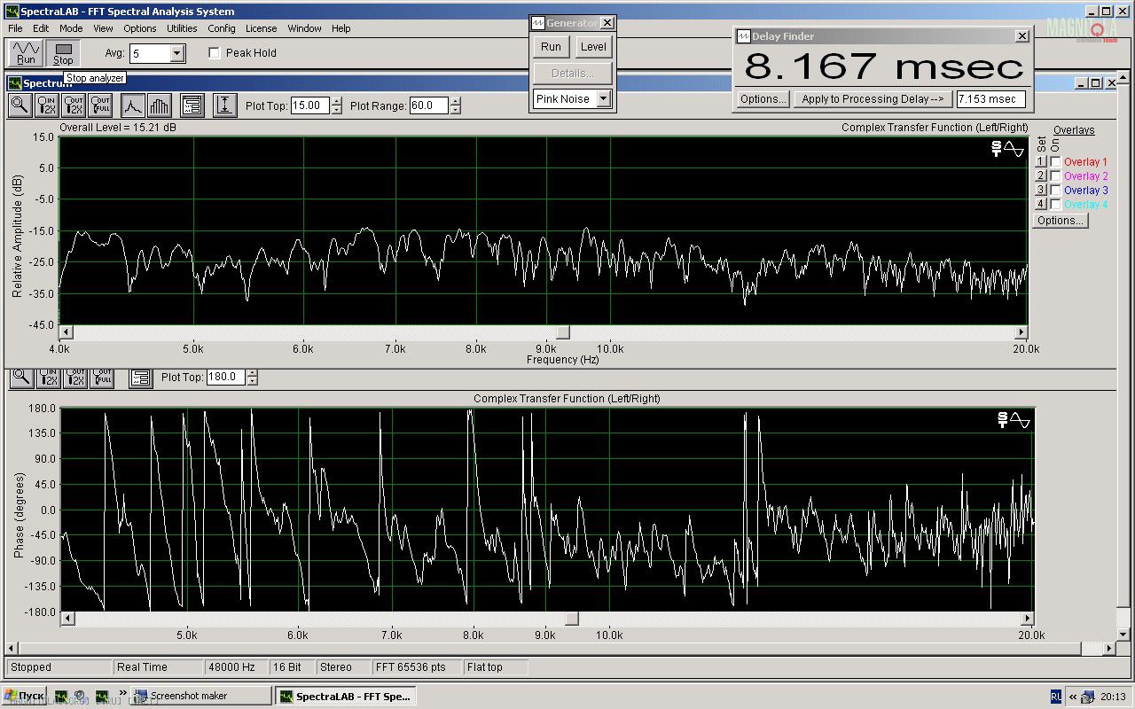
Task: Click Apply to Processing Delay button
Action: coord(873,99)
